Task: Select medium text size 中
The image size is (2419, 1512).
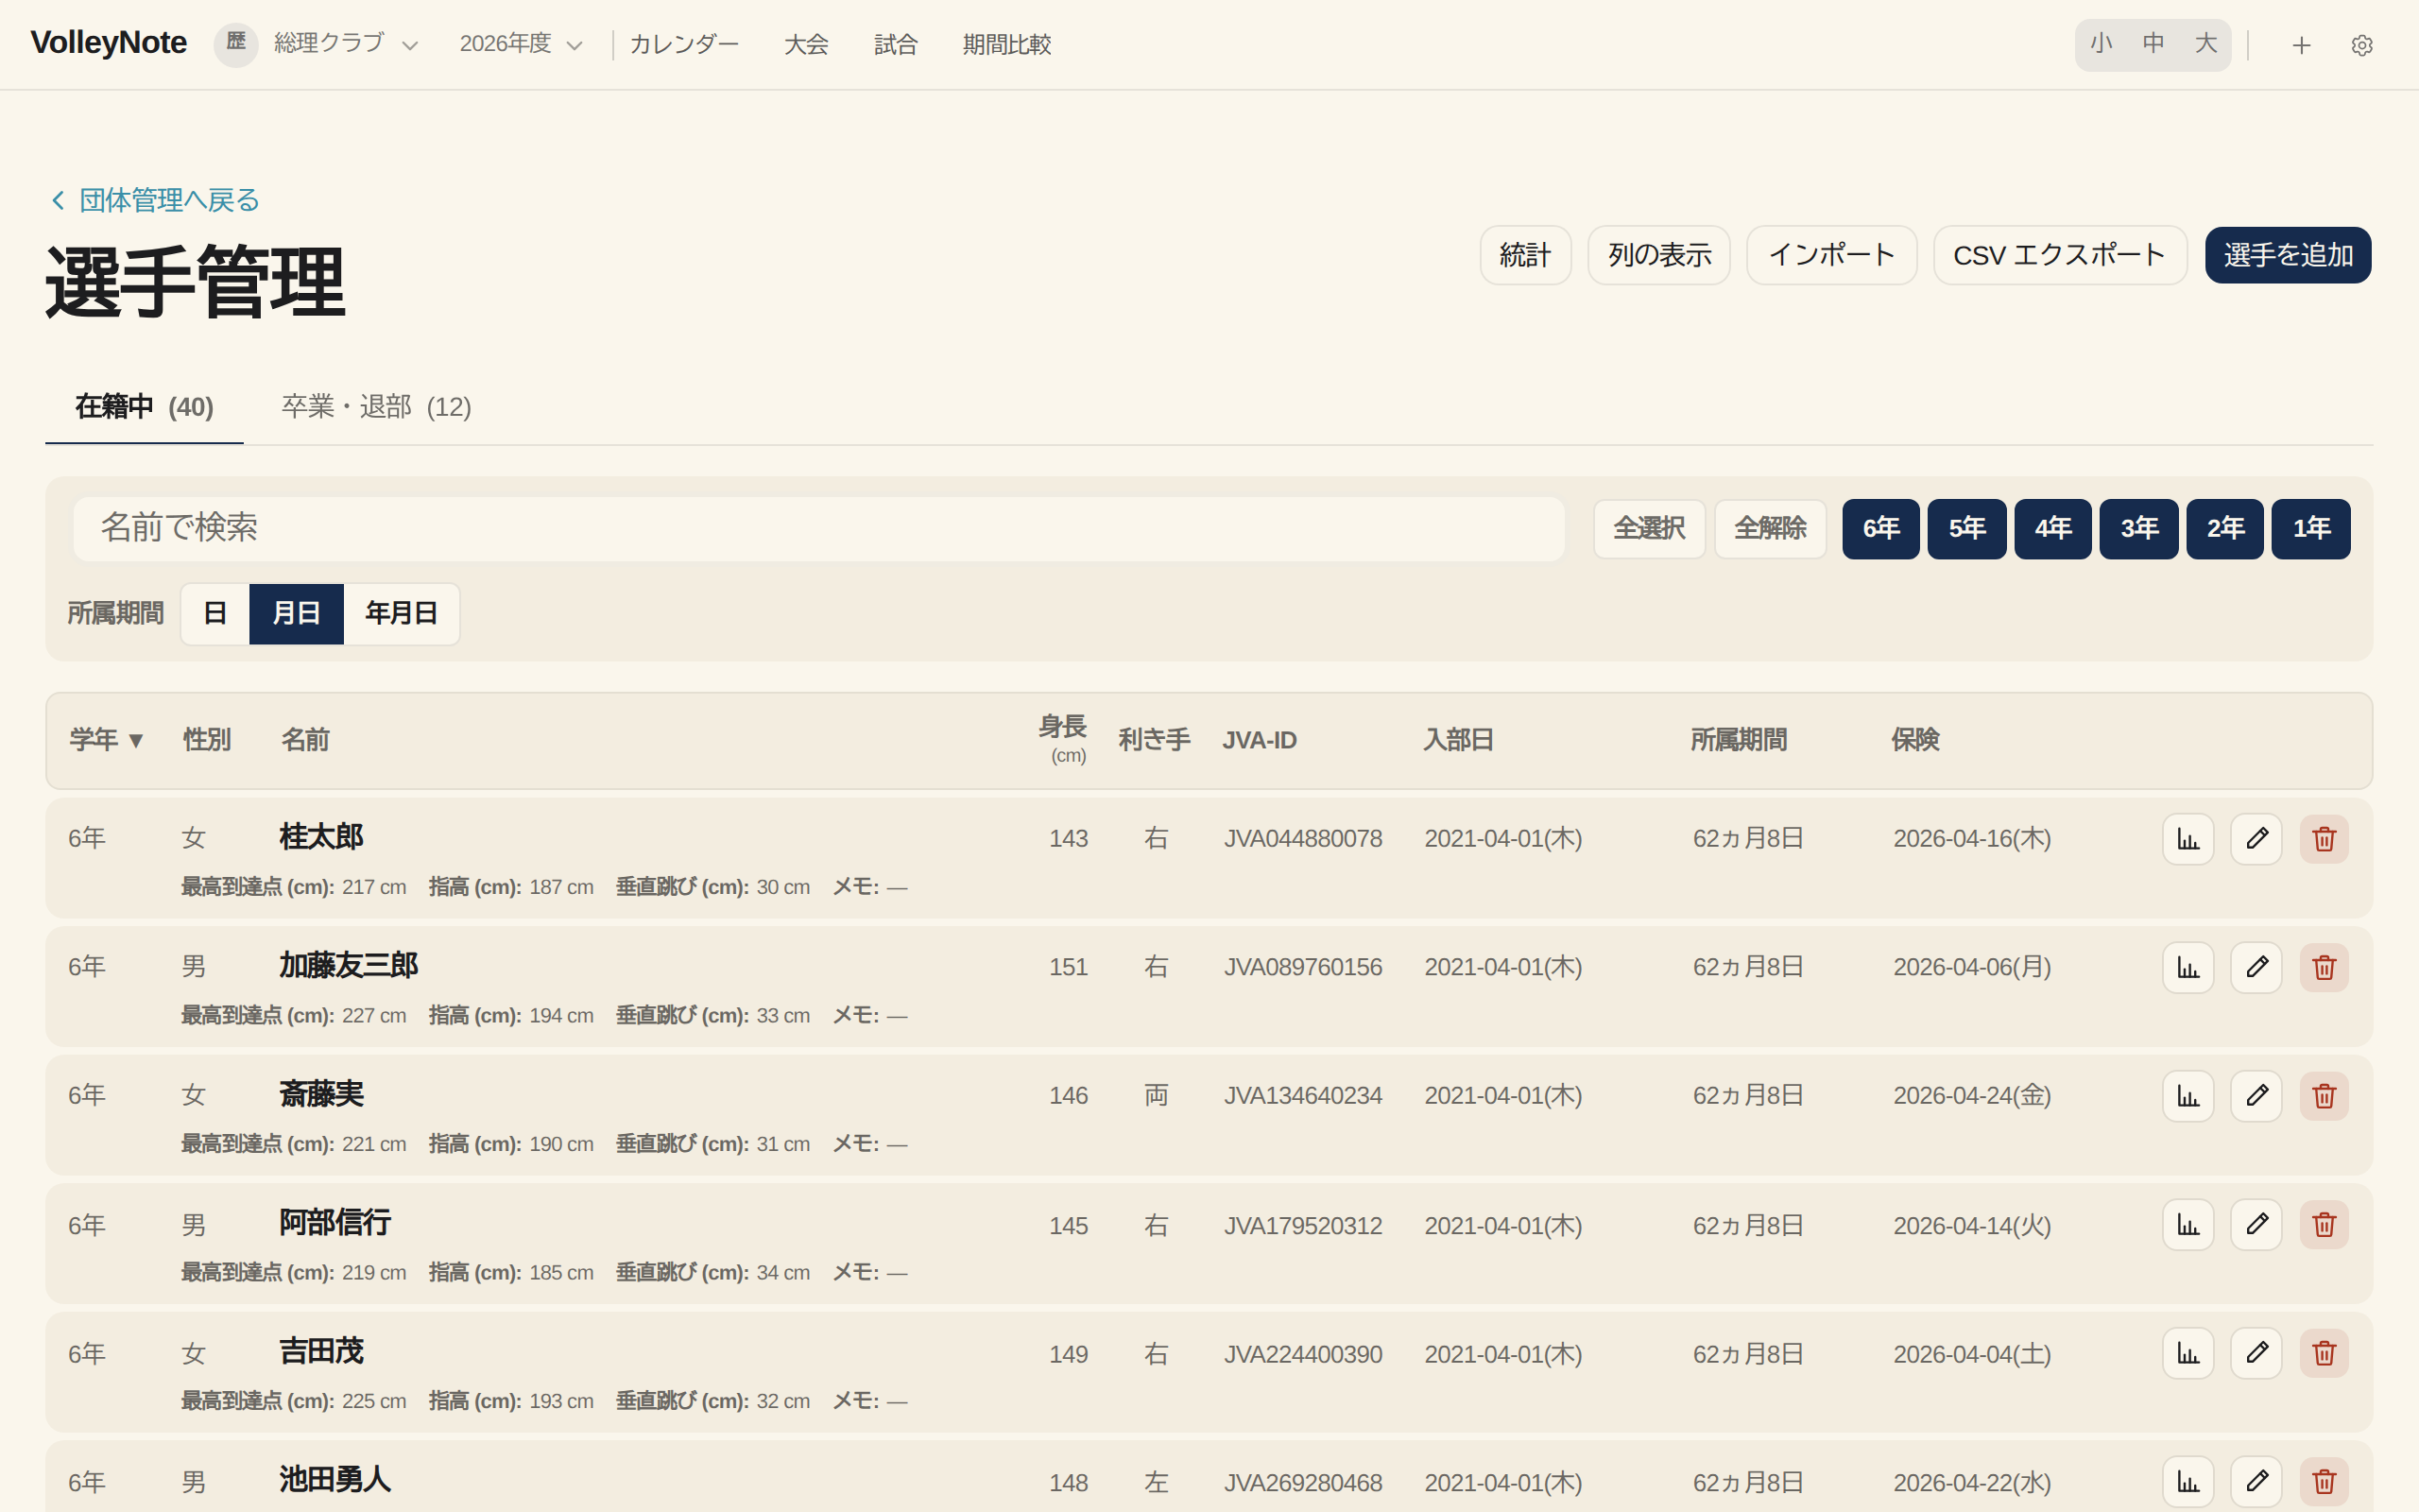Action: pos(2153,44)
